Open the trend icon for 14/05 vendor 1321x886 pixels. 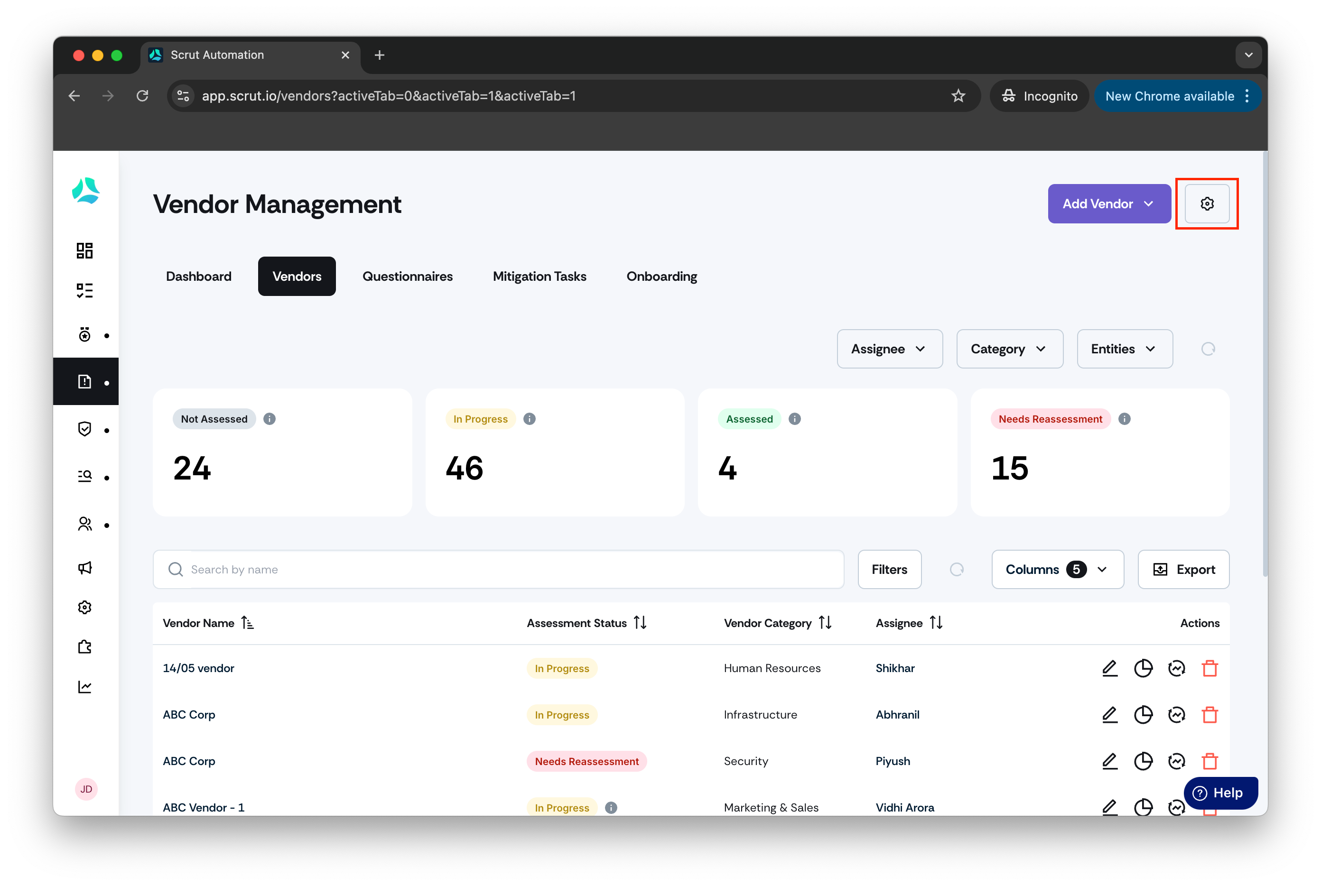point(1176,668)
